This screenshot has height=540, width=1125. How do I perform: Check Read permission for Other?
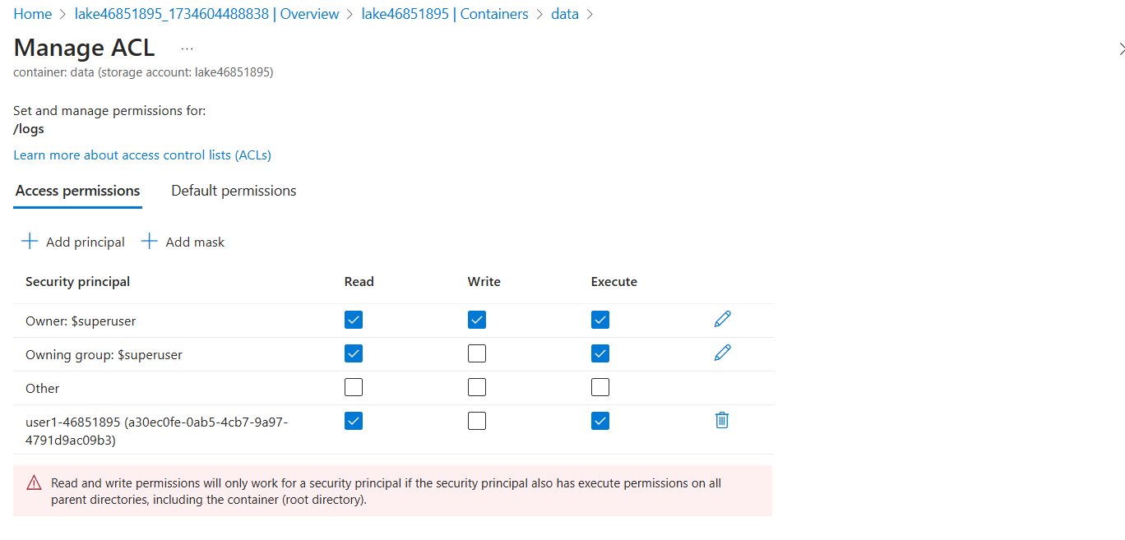click(x=354, y=387)
